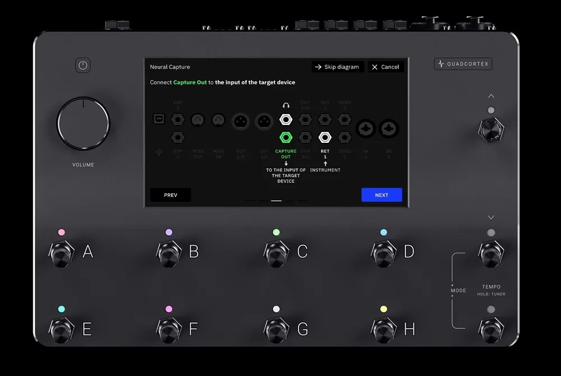Screen dimensions: 561x376
Task: Select the third page indicator dash
Action: tap(276, 199)
